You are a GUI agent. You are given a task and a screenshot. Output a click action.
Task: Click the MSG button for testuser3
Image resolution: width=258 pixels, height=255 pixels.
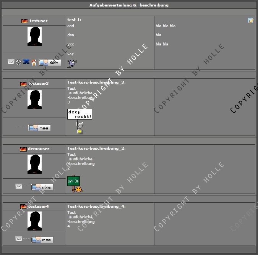coord(39,128)
